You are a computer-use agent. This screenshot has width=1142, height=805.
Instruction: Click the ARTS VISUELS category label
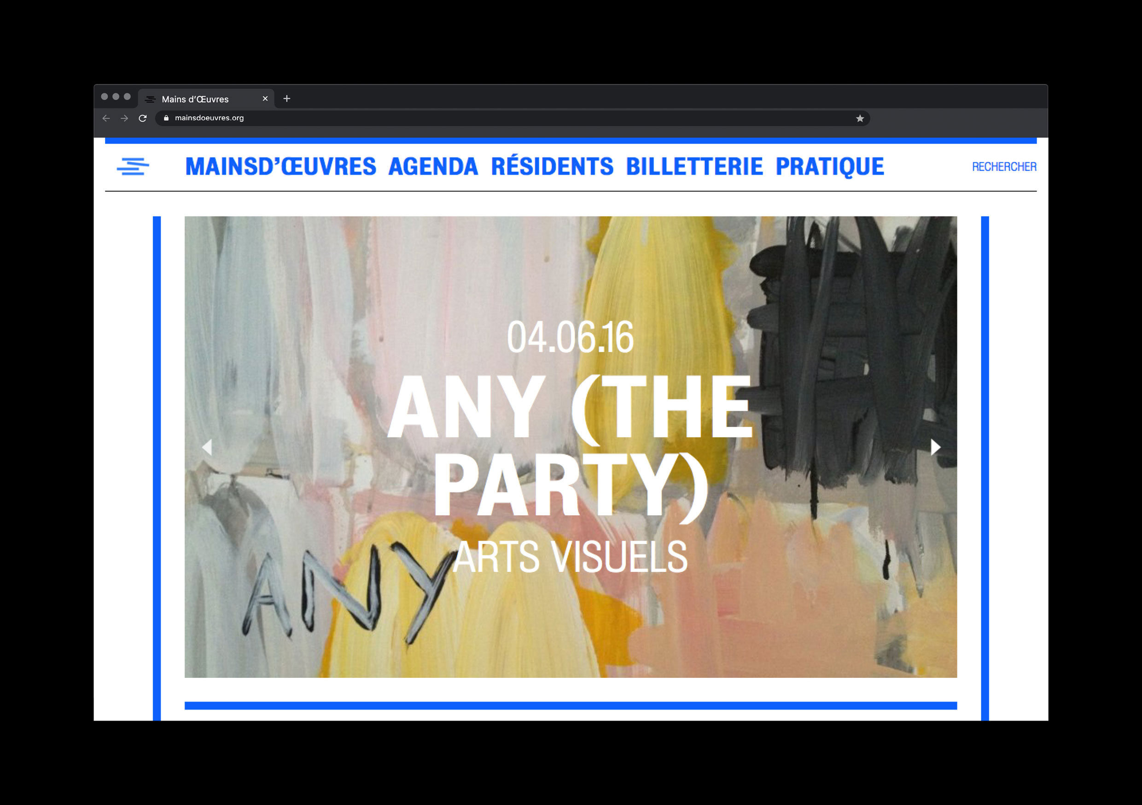(x=571, y=557)
